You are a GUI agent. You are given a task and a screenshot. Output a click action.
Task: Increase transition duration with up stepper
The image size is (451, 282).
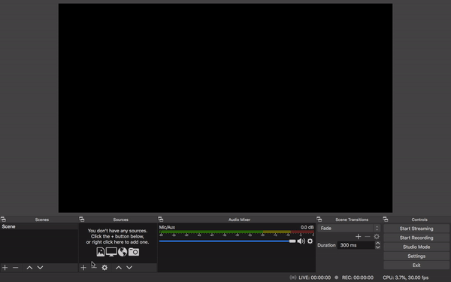377,243
